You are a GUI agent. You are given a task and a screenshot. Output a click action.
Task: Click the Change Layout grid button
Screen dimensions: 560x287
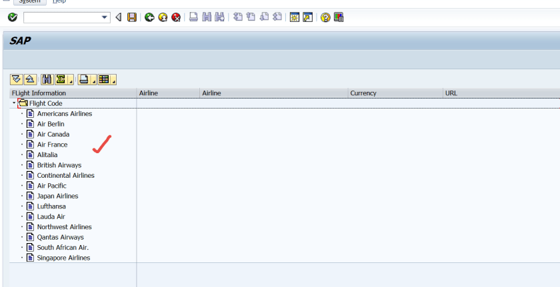pyautogui.click(x=103, y=79)
